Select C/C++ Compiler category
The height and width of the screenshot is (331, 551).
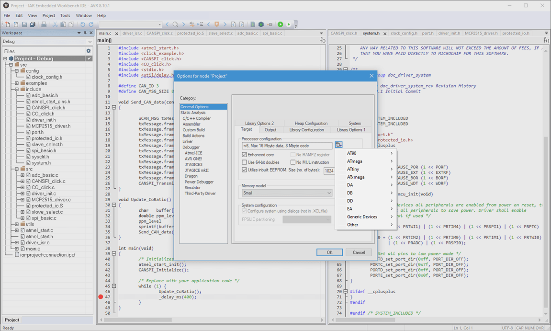point(196,118)
